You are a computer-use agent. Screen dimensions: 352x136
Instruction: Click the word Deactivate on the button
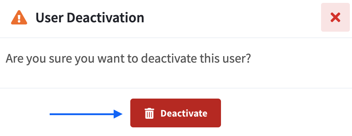(x=184, y=113)
